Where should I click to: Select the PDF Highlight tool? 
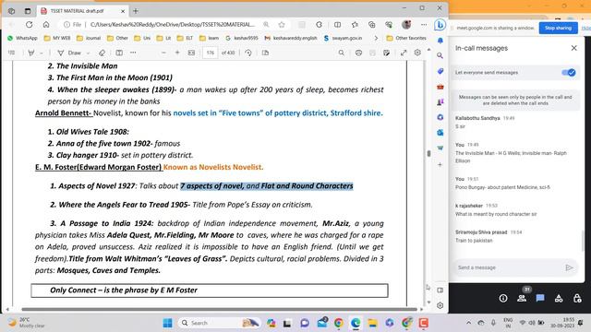31,53
